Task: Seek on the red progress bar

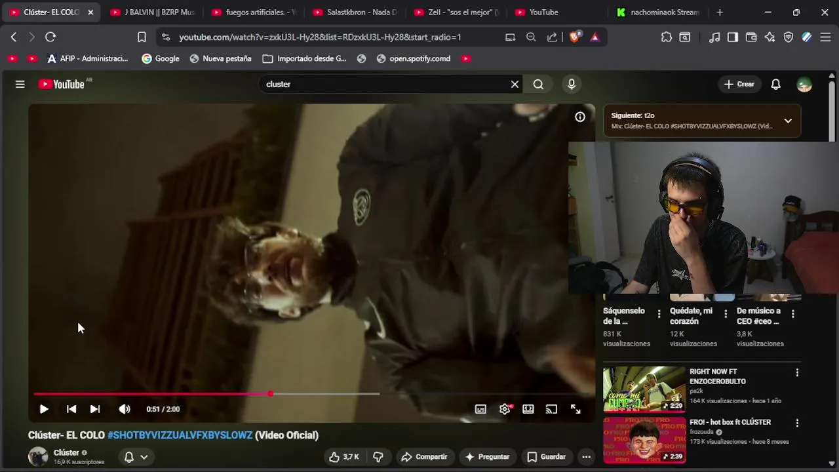Action: [151, 394]
